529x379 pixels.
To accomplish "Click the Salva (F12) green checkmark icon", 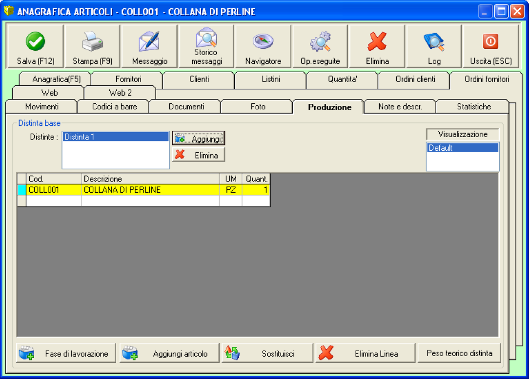I will coord(35,42).
